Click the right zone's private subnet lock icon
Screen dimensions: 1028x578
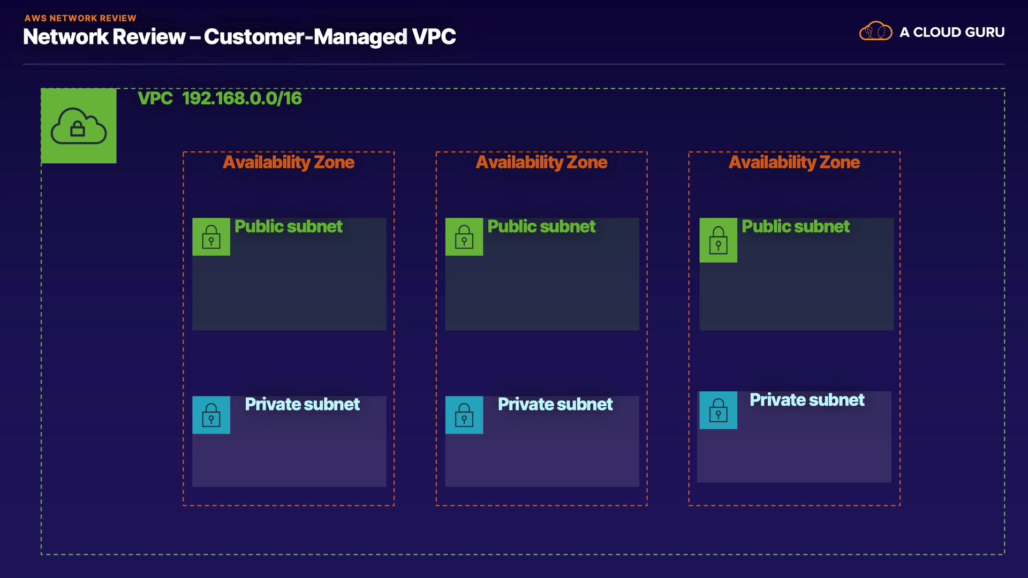(x=718, y=410)
